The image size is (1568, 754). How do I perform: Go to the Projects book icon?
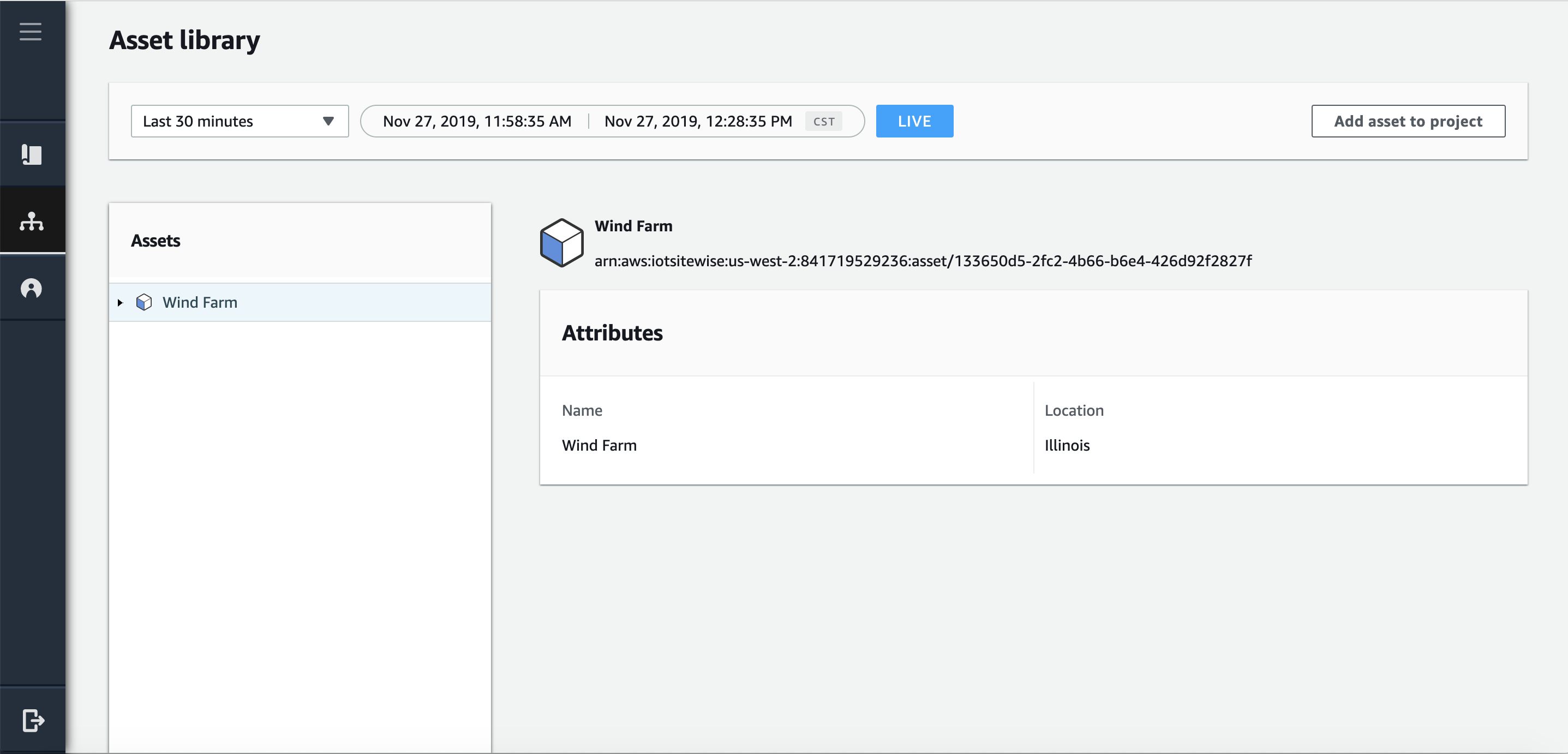click(32, 154)
